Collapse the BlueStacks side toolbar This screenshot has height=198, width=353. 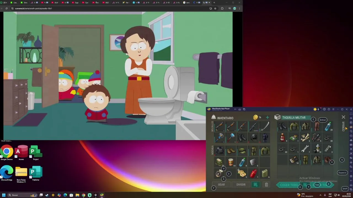tap(351, 109)
